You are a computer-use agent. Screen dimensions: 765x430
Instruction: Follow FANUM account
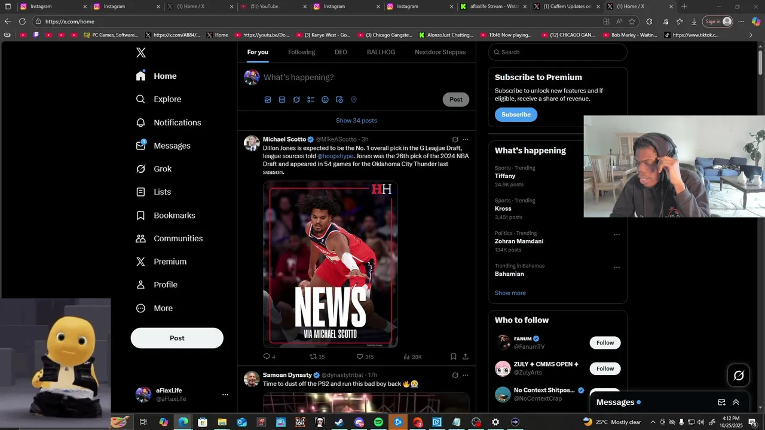click(605, 343)
